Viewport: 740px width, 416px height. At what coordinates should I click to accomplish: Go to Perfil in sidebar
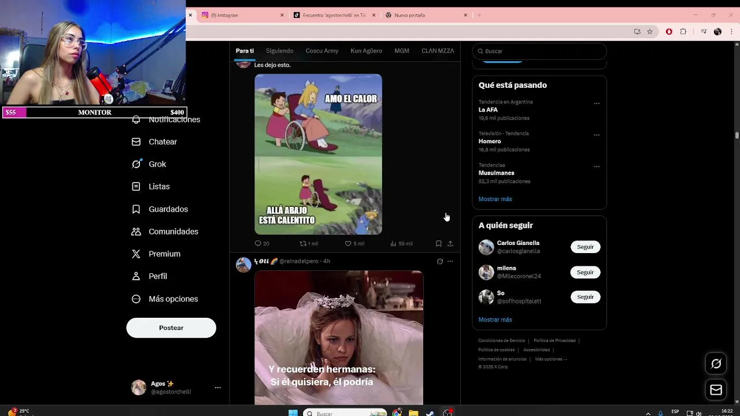[x=149, y=276]
